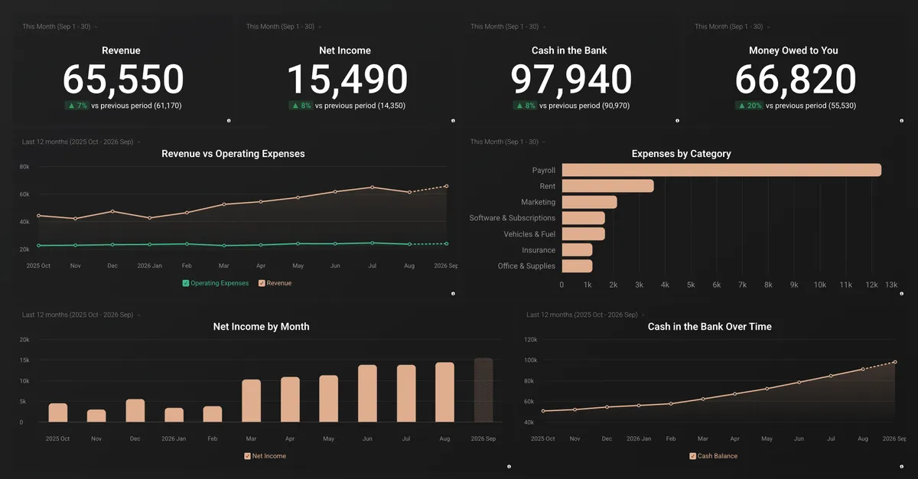Click the Rent bar in Expenses by Category
This screenshot has height=479, width=918.
click(608, 186)
